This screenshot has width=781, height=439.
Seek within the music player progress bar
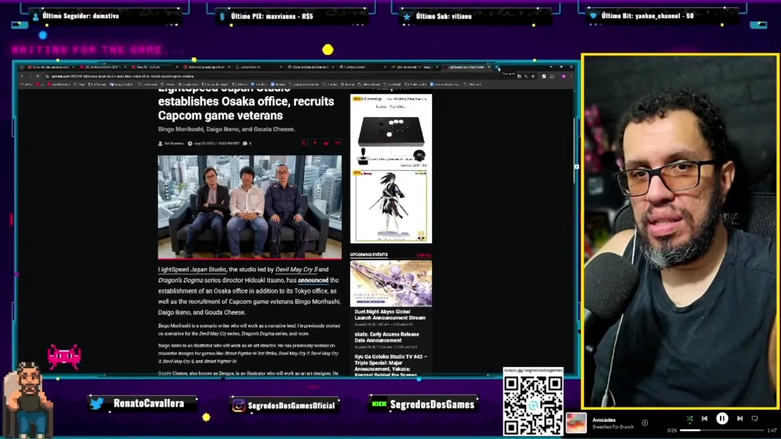721,430
